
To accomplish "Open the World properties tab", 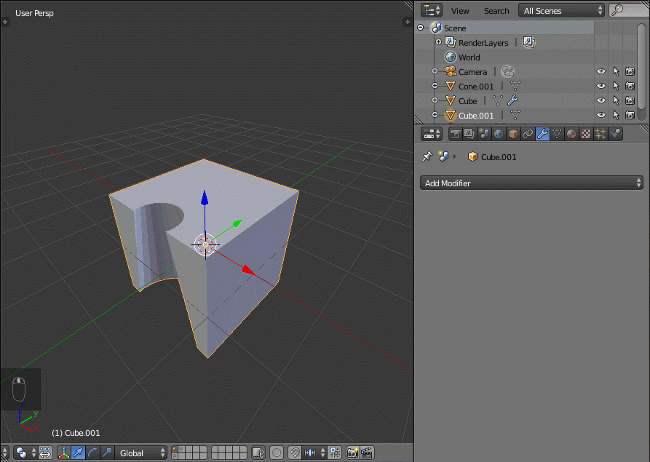I will tap(496, 134).
